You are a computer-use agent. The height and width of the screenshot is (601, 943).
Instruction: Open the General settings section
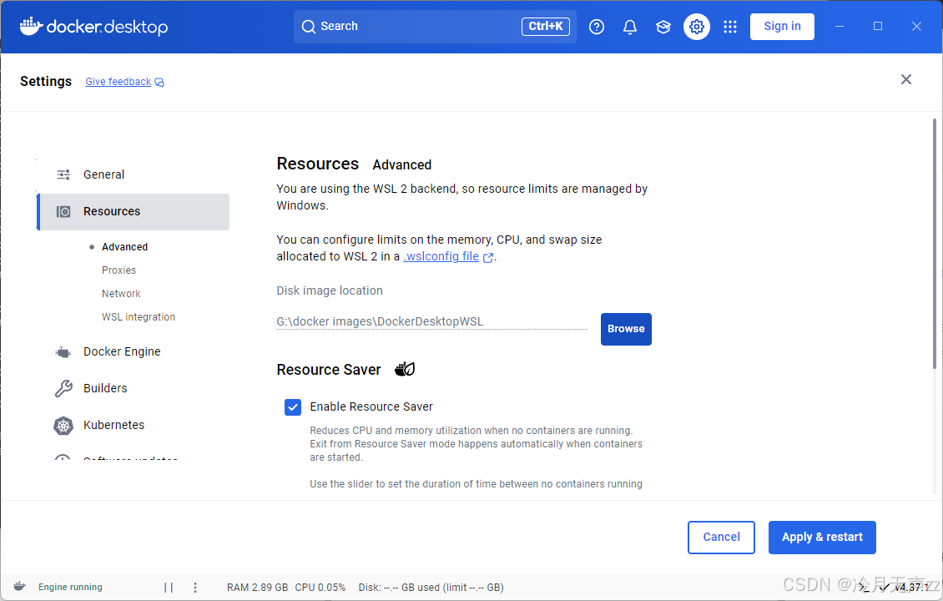[x=133, y=174]
